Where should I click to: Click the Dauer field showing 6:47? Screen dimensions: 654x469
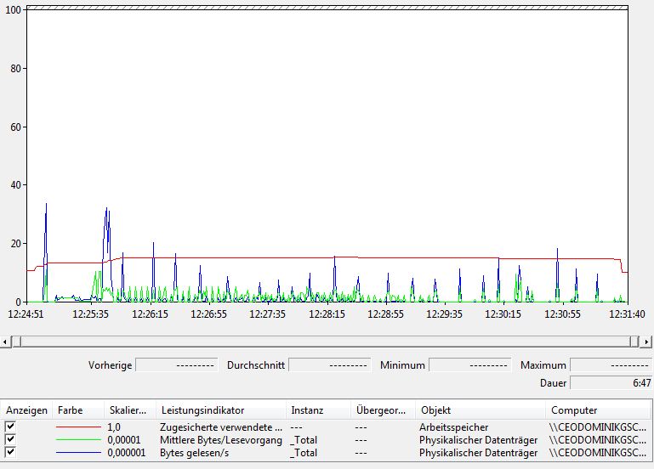click(x=611, y=383)
